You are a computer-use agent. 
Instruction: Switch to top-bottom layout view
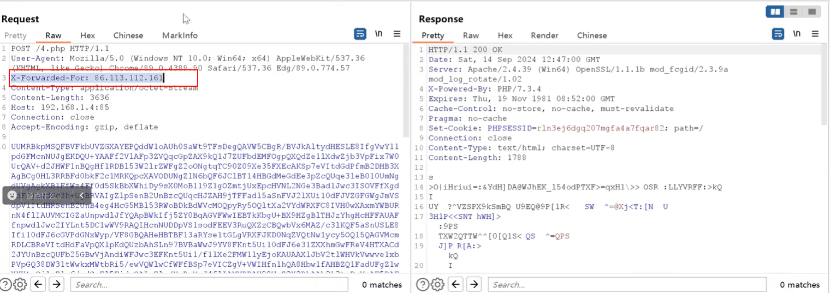click(x=793, y=11)
